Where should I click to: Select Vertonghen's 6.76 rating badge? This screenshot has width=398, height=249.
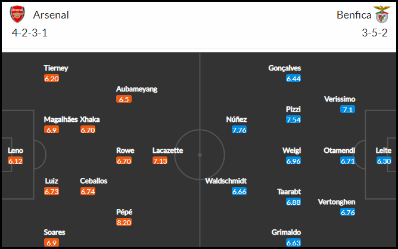[348, 212]
